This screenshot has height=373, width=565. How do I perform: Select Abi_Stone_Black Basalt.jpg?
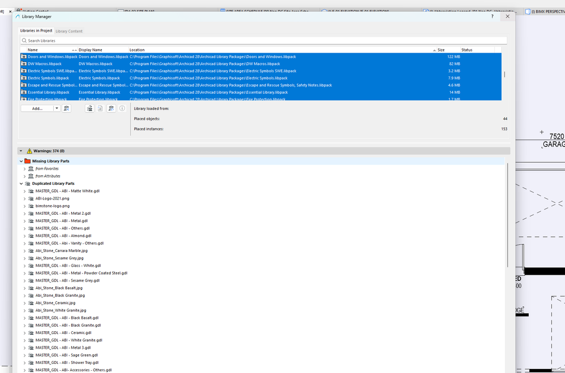pyautogui.click(x=59, y=288)
